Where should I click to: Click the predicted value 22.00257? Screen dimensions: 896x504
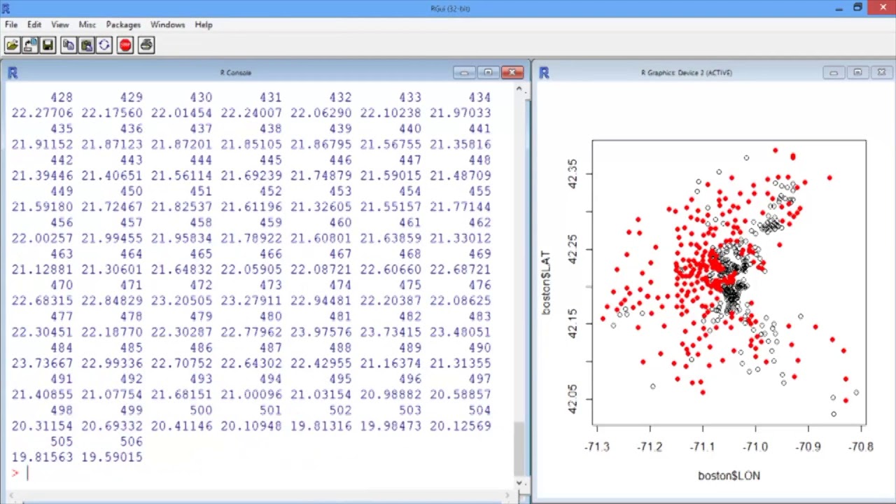pyautogui.click(x=42, y=238)
